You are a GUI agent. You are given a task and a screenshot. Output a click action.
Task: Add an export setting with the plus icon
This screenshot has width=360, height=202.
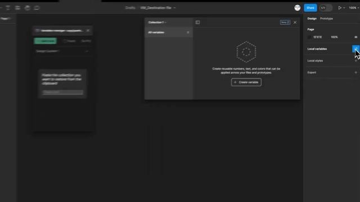tap(356, 72)
